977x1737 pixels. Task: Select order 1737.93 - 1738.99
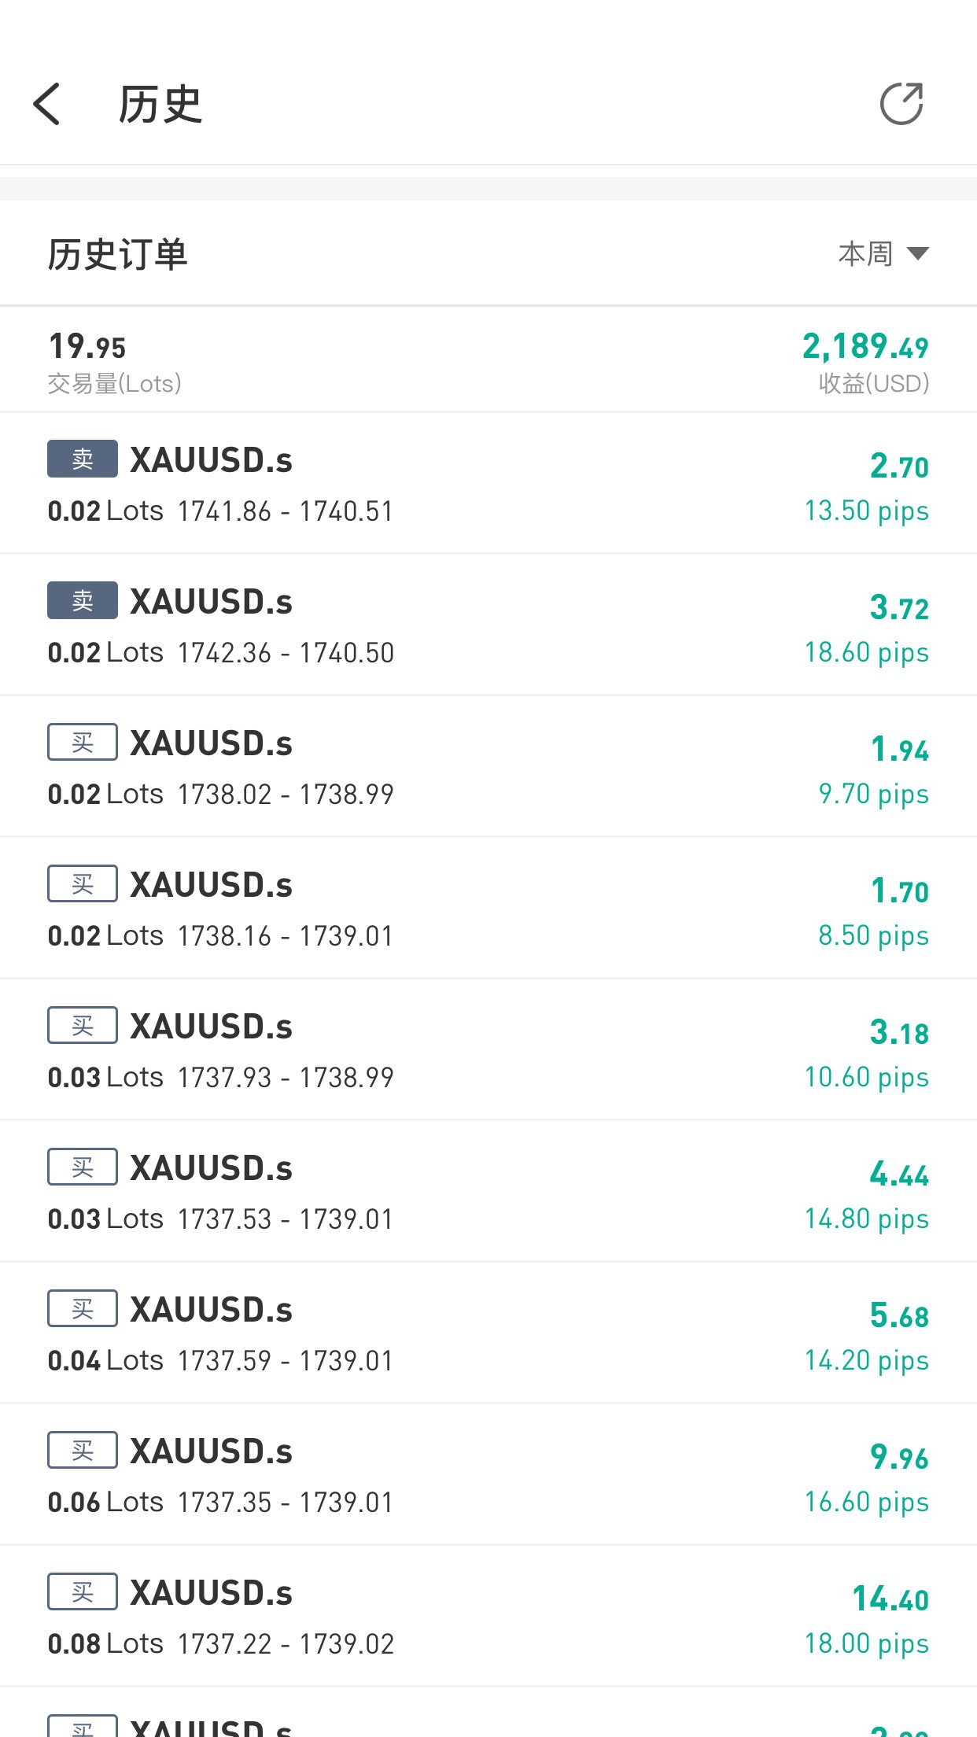[489, 1049]
